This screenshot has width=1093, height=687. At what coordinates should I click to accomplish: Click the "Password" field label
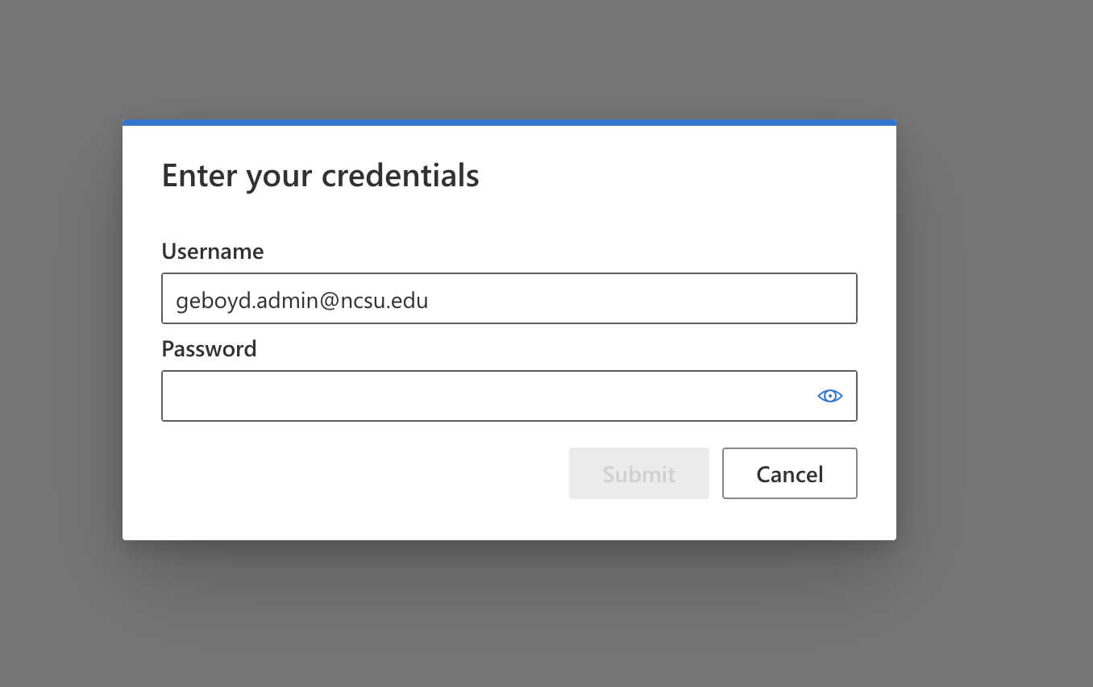209,349
